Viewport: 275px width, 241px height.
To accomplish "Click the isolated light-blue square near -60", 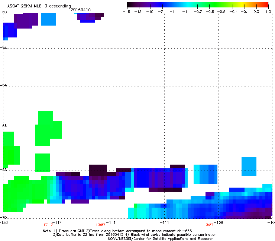I will pyautogui.click(x=48, y=19).
